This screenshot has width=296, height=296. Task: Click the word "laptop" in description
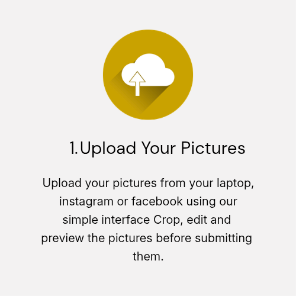click(x=234, y=184)
